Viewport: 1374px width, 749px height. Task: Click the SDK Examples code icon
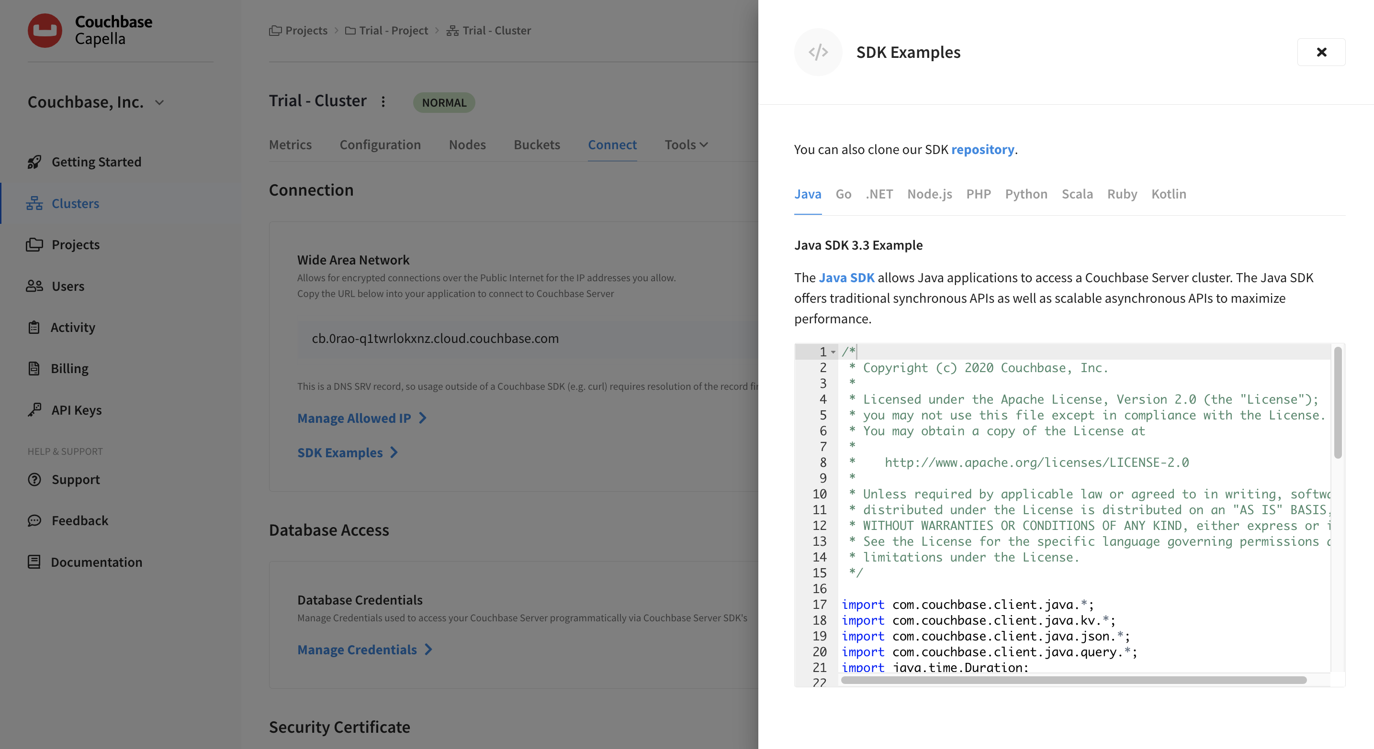coord(818,52)
